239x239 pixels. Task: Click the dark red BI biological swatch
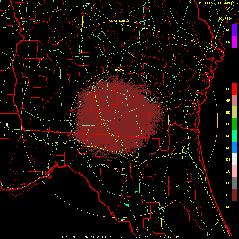pyautogui.click(x=234, y=195)
